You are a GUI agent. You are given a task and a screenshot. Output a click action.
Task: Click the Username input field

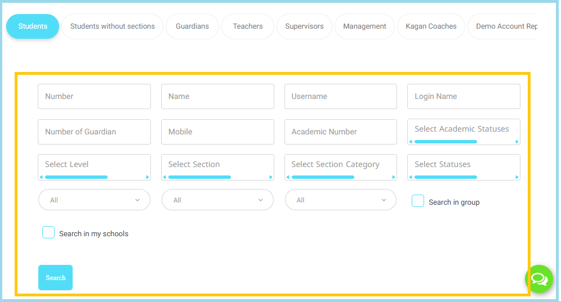point(340,97)
